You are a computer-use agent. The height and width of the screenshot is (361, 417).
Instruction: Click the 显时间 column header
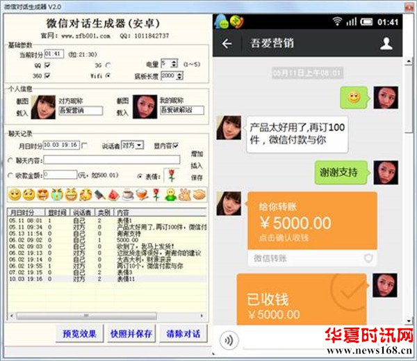(x=58, y=212)
